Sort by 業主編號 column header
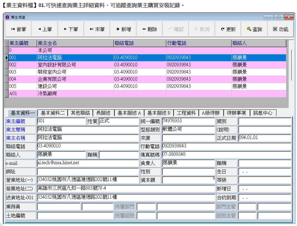 [x=23, y=43]
